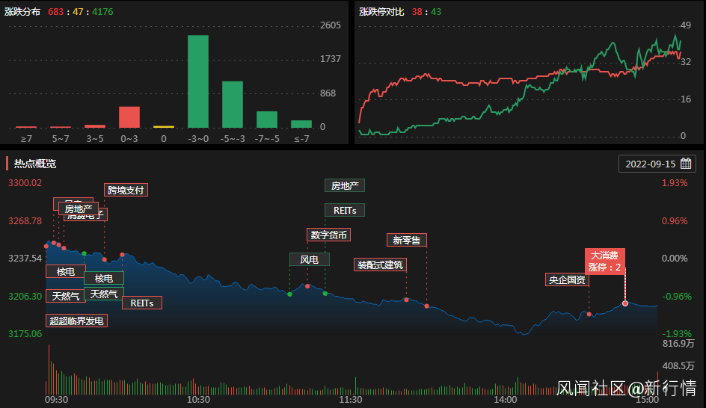
Task: Click the ≥7 category label
Action: [26, 138]
